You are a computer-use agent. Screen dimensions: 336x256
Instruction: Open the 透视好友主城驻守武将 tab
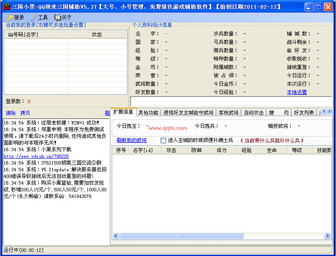coord(188,112)
